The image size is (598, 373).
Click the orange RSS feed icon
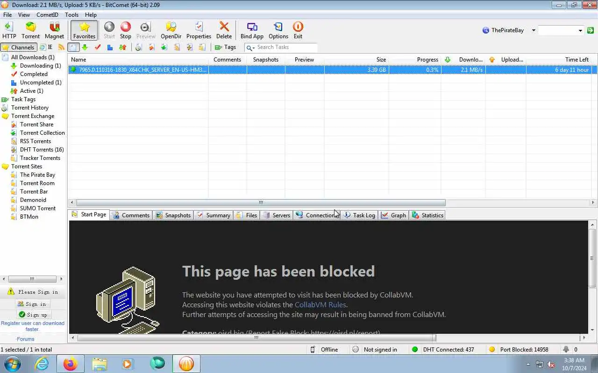pos(61,47)
